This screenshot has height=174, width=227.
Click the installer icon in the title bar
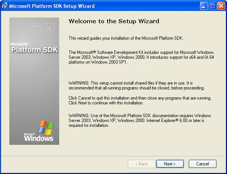pyautogui.click(x=5, y=6)
